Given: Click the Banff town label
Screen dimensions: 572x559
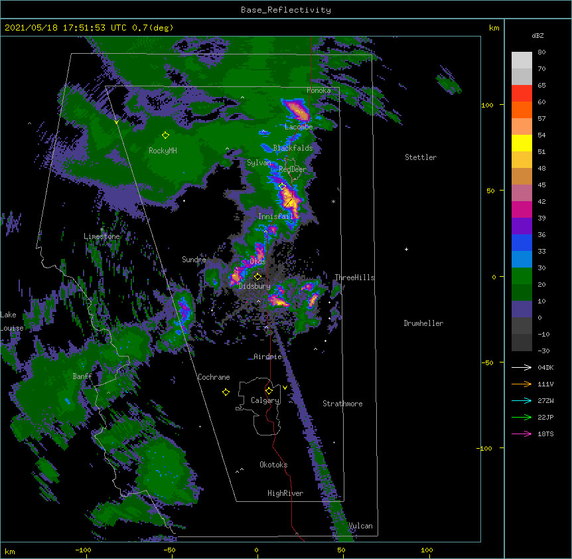Looking at the screenshot, I should (x=82, y=376).
